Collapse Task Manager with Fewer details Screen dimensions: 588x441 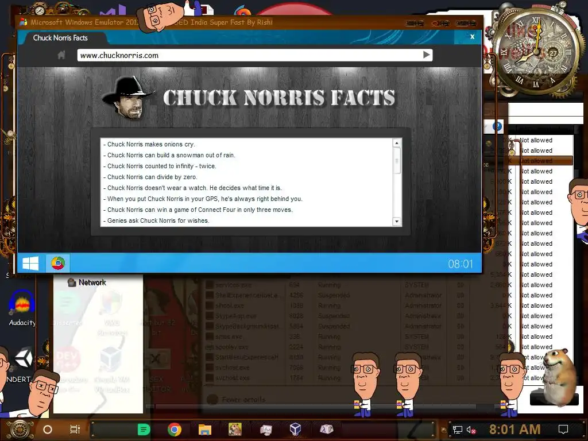tap(237, 400)
